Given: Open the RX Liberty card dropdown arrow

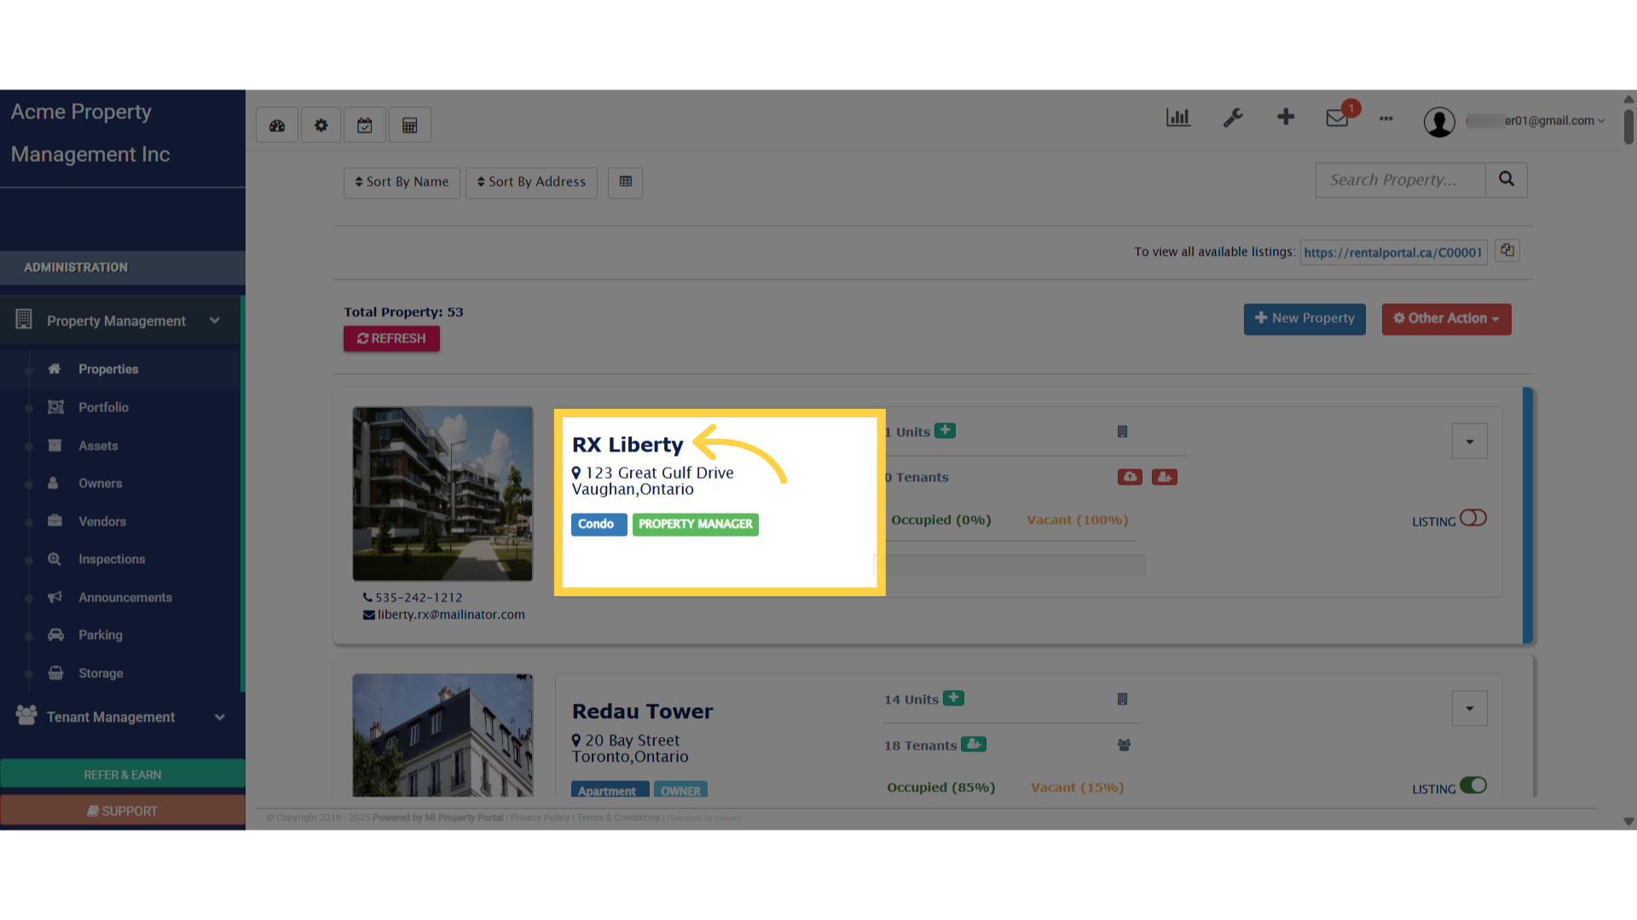Looking at the screenshot, I should tap(1469, 441).
